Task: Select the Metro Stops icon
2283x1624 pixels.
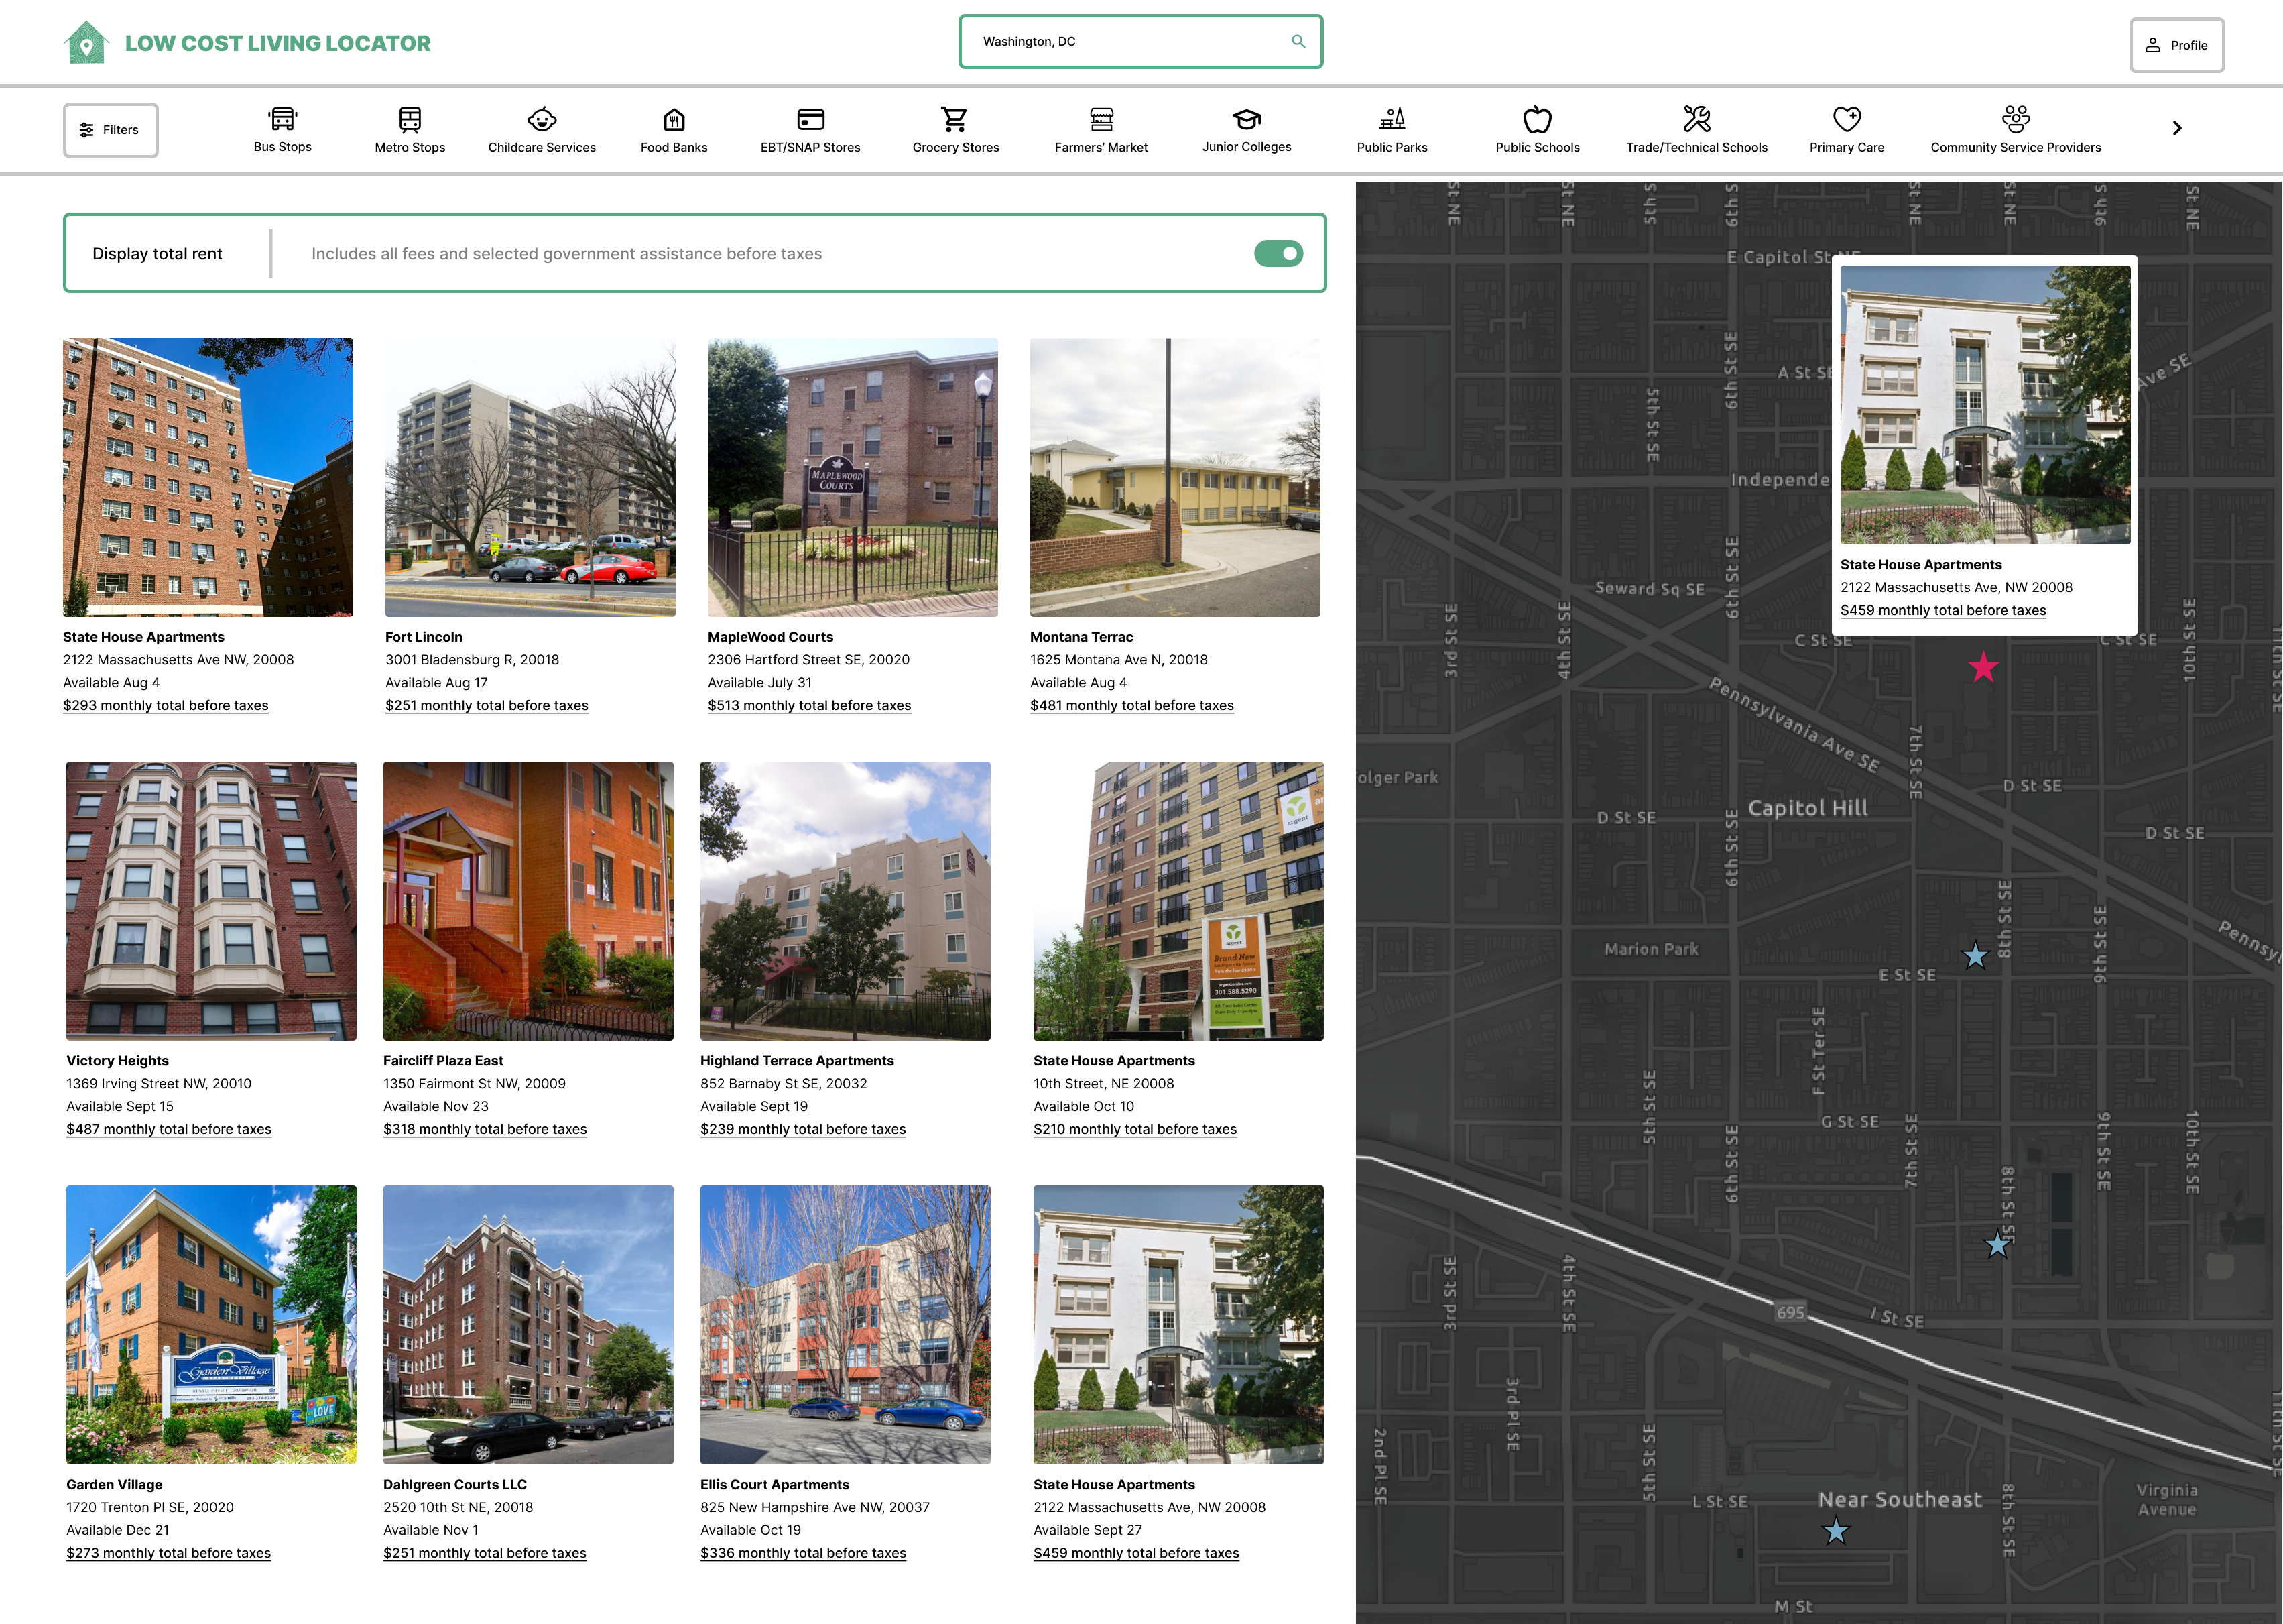Action: 410,119
